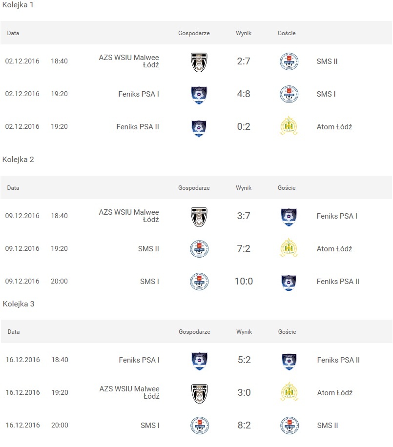Click Atom Łódź logo in the 0:2 match

(x=289, y=126)
